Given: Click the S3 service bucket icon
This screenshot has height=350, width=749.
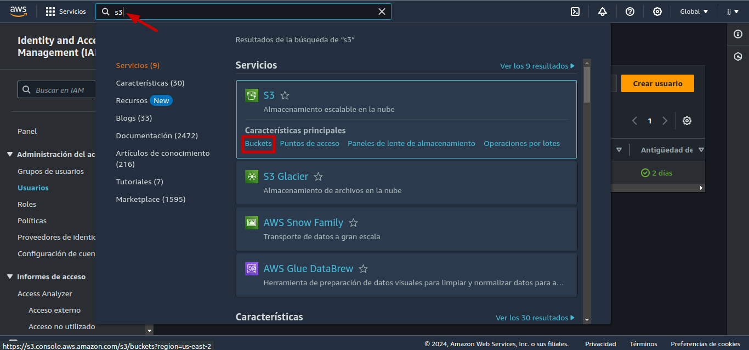Looking at the screenshot, I should click(x=252, y=95).
